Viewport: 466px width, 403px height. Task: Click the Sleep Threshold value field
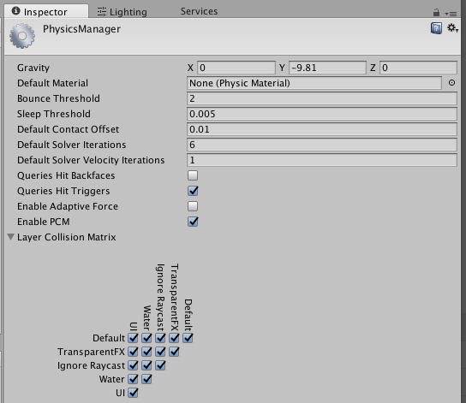coord(322,114)
